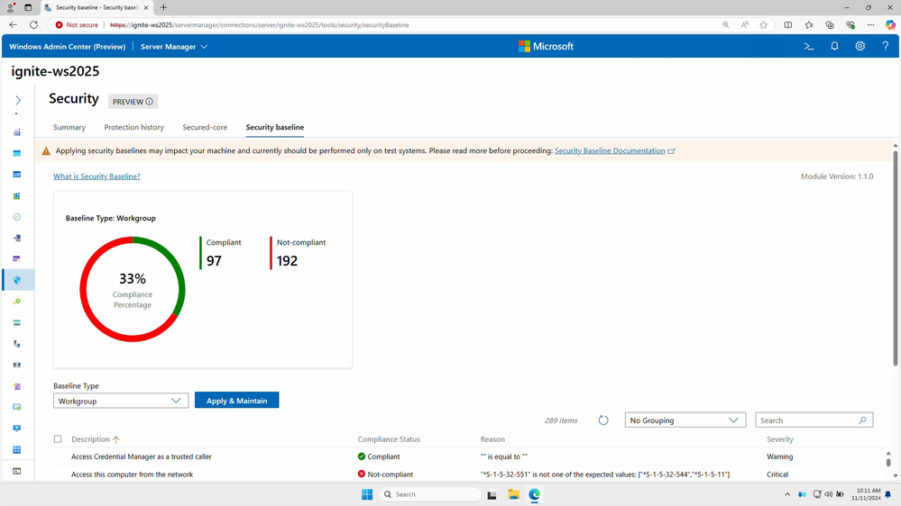
Task: Open the notifications bell in header
Action: point(834,47)
